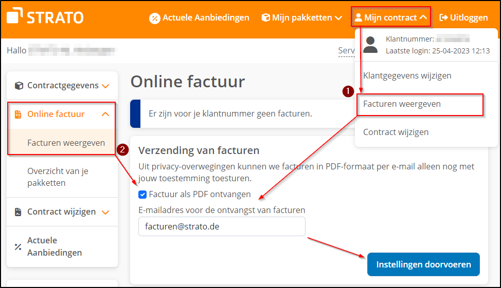501x288 pixels.
Task: Click the Online factuur page heading
Action: tap(188, 81)
